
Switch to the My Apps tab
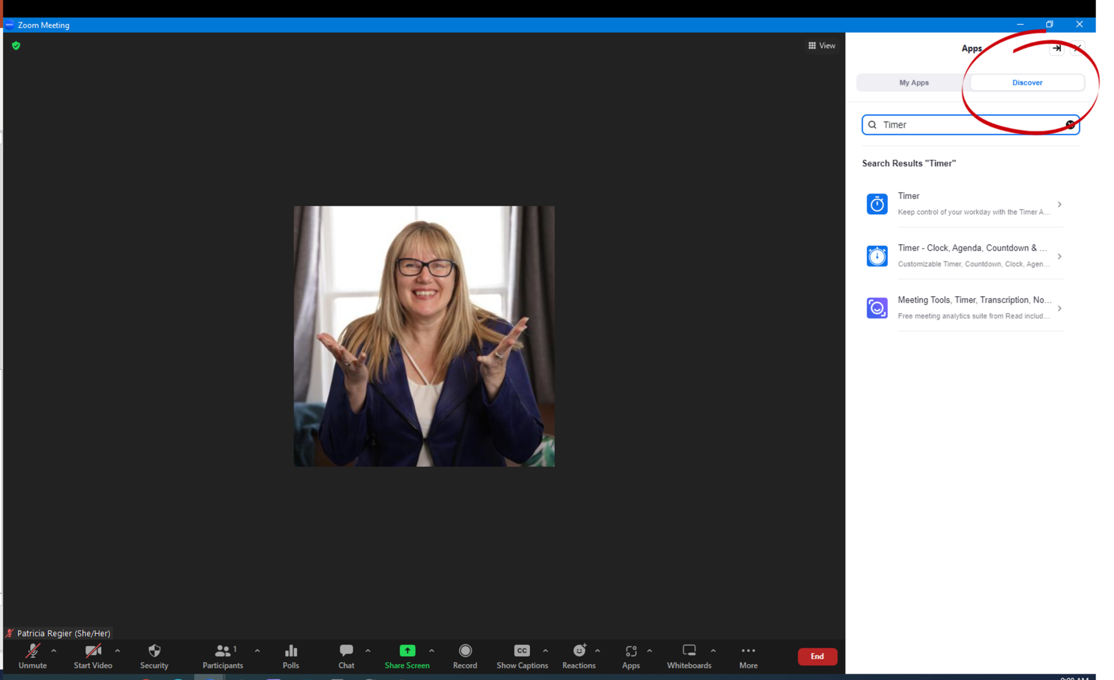[914, 83]
